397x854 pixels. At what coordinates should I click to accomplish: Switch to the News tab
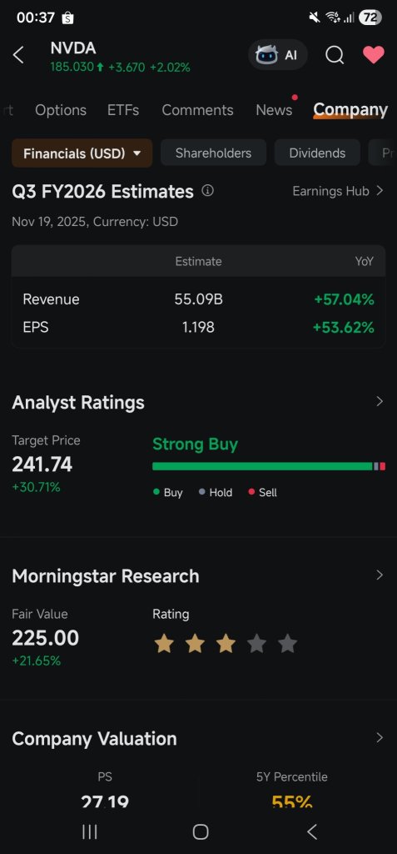274,110
